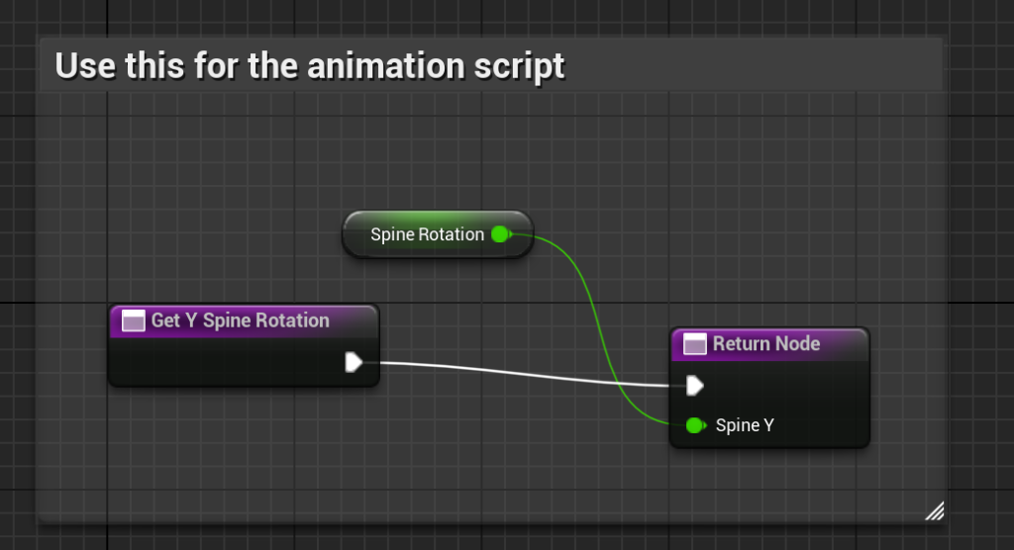This screenshot has height=550, width=1014.
Task: Click the Spine Y pin label
Action: coord(745,425)
